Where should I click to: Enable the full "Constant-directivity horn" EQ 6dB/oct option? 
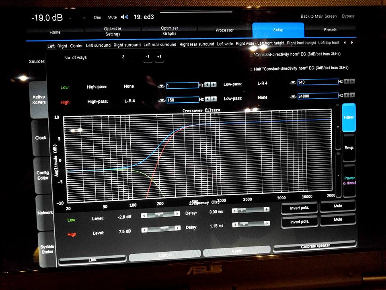pos(251,55)
